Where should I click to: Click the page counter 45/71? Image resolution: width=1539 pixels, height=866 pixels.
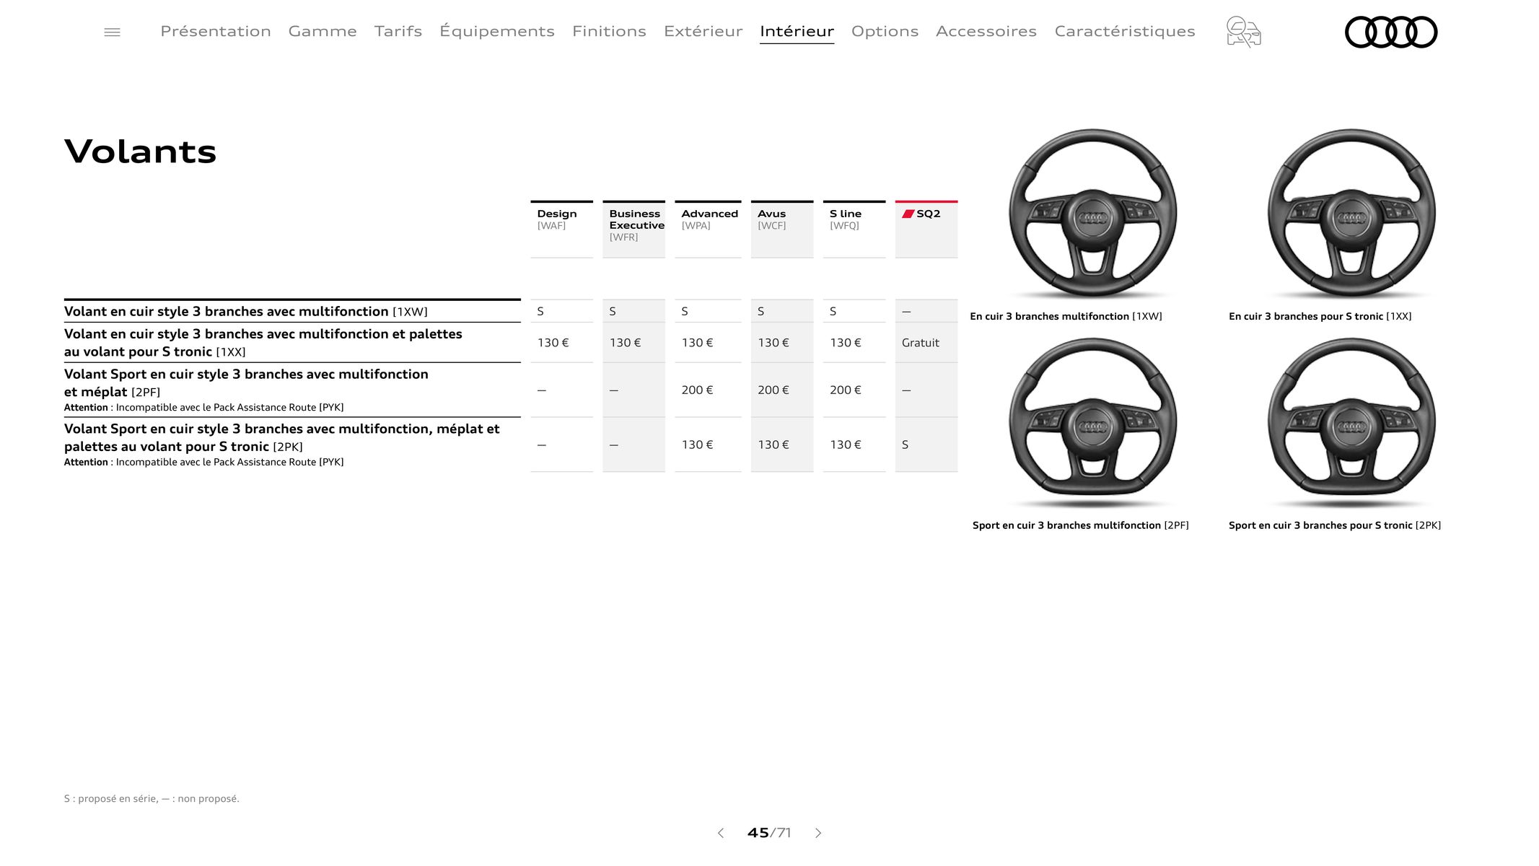click(x=769, y=833)
